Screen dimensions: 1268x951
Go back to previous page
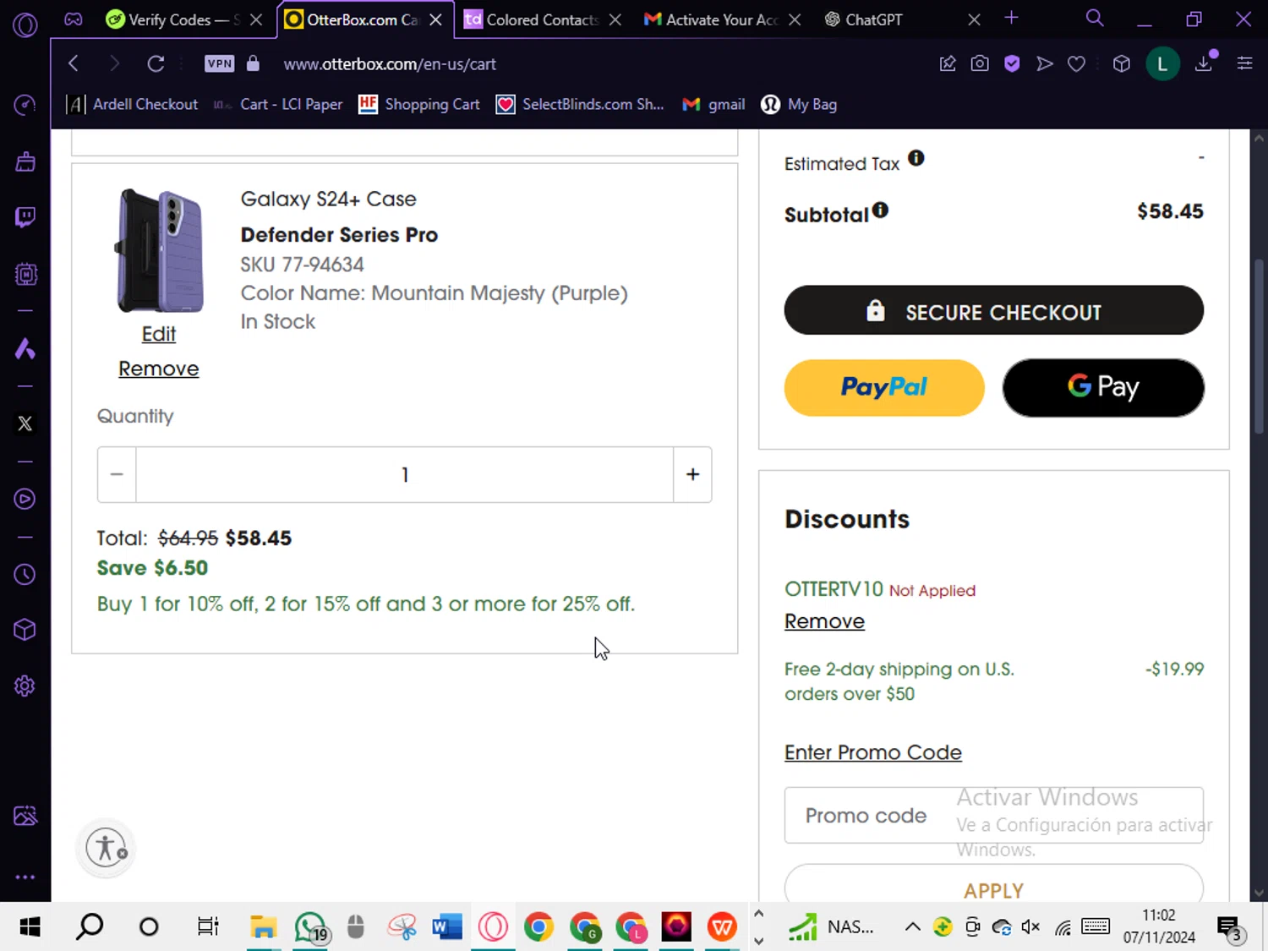(74, 63)
